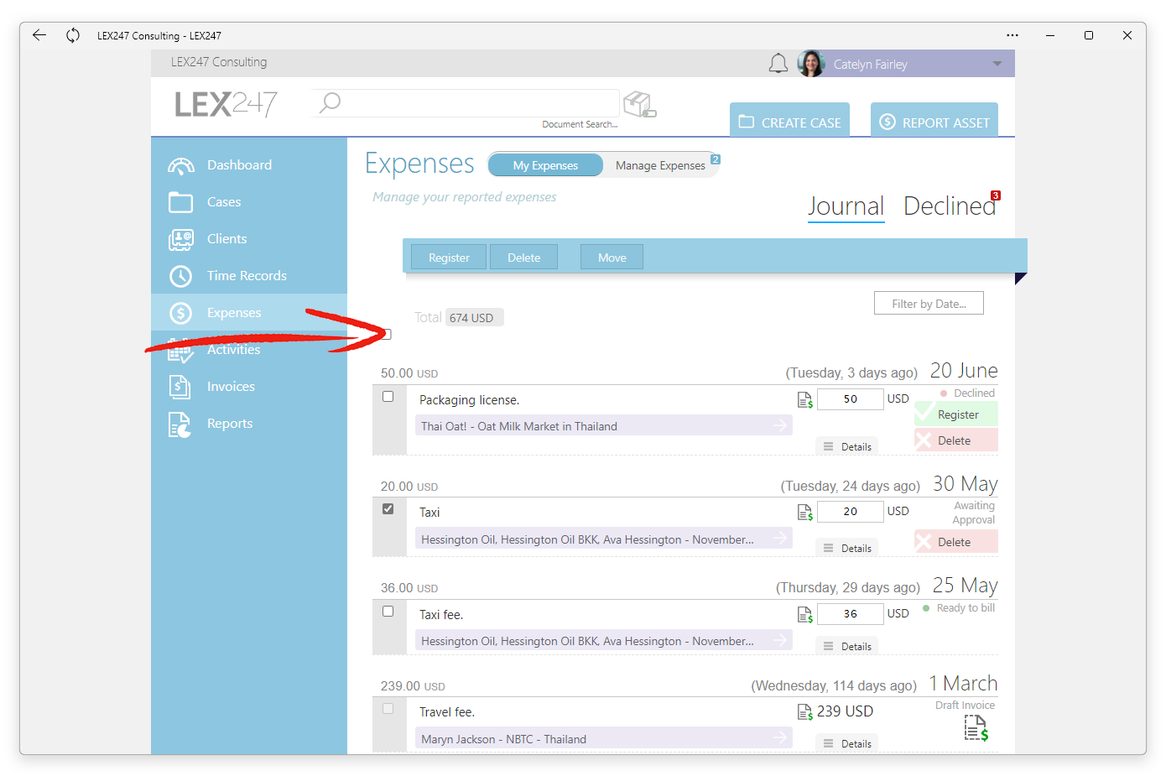Image resolution: width=1166 pixels, height=776 pixels.
Task: Open the Reports sidebar icon
Action: coord(180,424)
